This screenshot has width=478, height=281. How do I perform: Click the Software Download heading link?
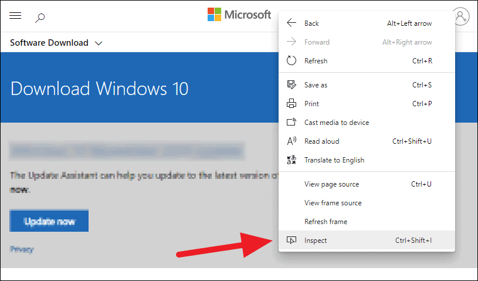point(49,43)
